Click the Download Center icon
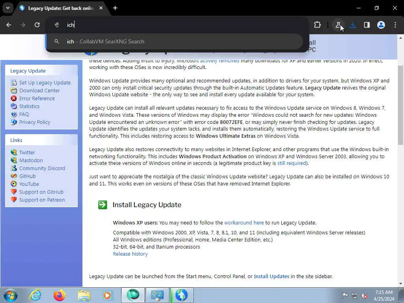Image resolution: width=404 pixels, height=303 pixels. pos(14,90)
